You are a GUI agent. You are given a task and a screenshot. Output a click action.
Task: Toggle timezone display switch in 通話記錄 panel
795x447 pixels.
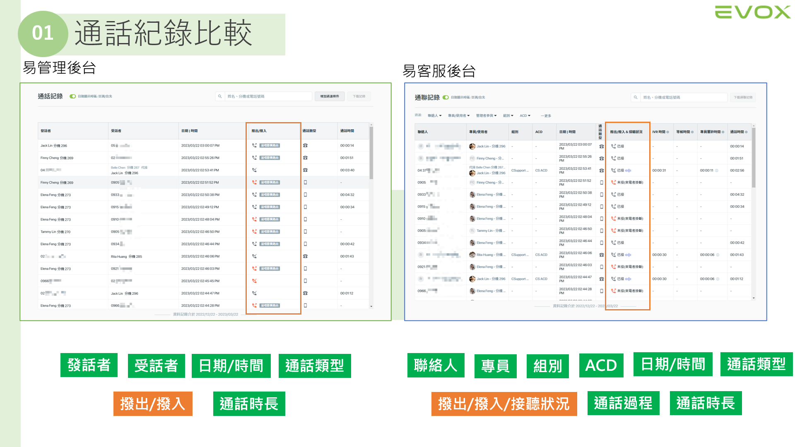(73, 96)
